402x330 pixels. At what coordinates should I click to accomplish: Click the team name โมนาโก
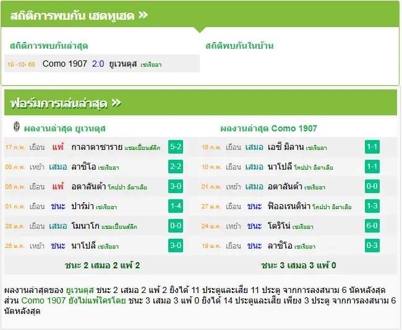[x=85, y=226]
